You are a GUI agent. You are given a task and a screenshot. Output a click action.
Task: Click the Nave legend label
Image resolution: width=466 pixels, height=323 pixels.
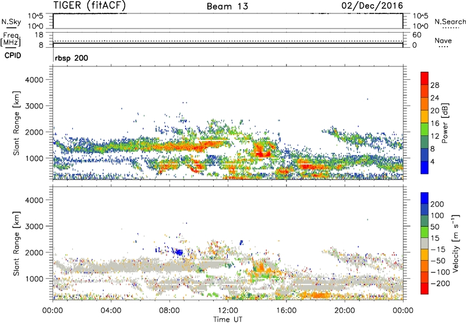tap(443, 40)
